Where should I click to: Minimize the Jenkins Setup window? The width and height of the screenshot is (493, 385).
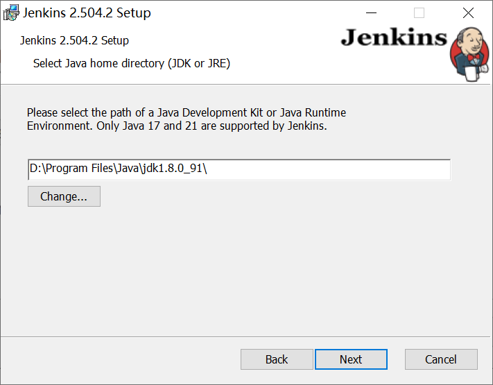(x=372, y=13)
